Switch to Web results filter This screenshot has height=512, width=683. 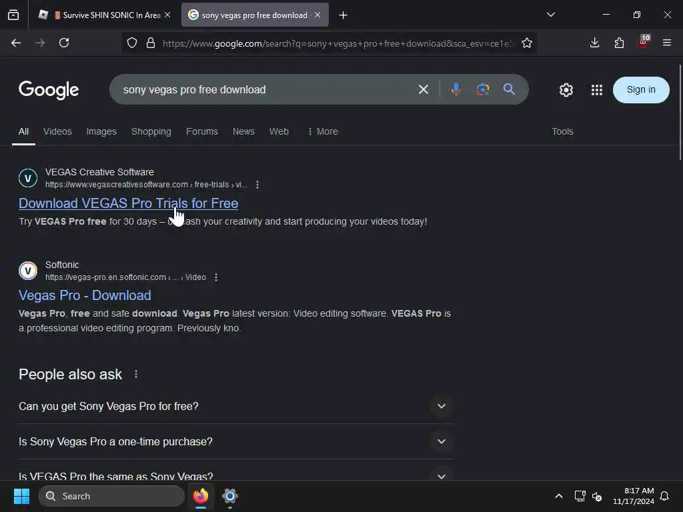pos(279,131)
